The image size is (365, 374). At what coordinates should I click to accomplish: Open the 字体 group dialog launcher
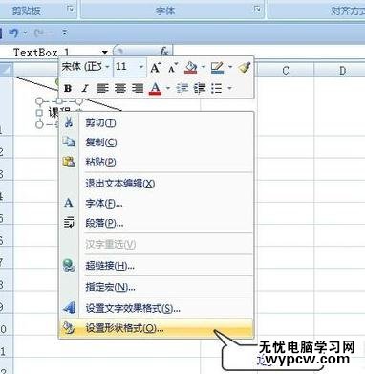point(257,10)
